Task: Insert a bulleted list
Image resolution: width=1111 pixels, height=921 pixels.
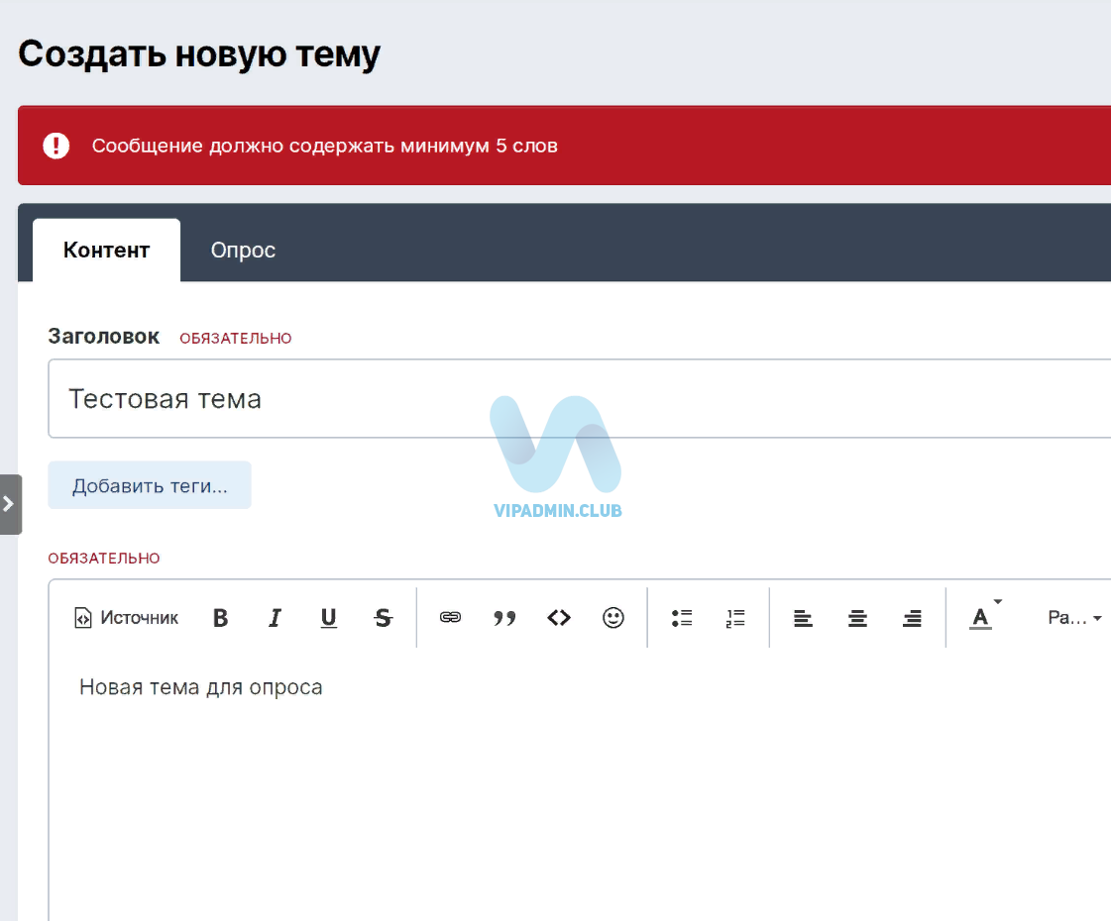Action: coord(682,618)
